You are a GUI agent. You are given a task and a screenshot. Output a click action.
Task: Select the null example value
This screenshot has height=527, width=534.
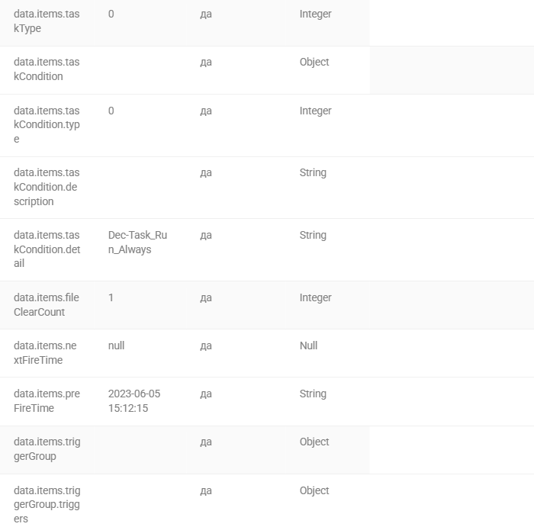tap(117, 345)
